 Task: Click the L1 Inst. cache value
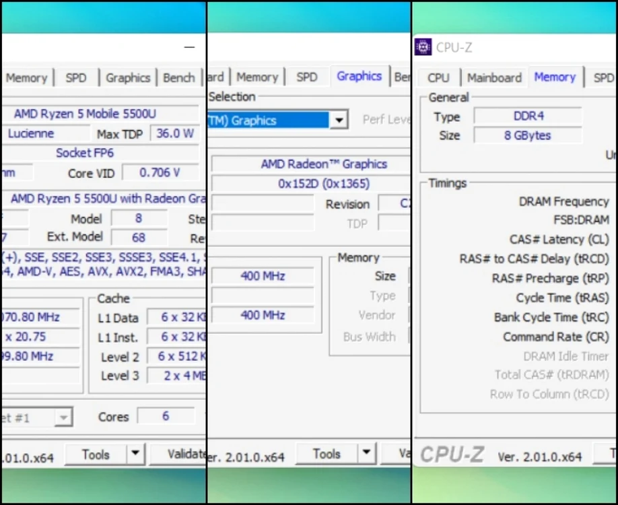click(176, 337)
